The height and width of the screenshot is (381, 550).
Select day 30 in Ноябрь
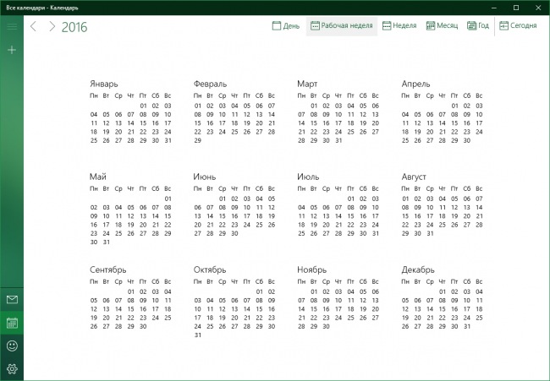click(327, 326)
